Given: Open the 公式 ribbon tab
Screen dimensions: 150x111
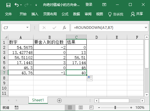Looking at the screenshot, I should pyautogui.click(x=65, y=14).
